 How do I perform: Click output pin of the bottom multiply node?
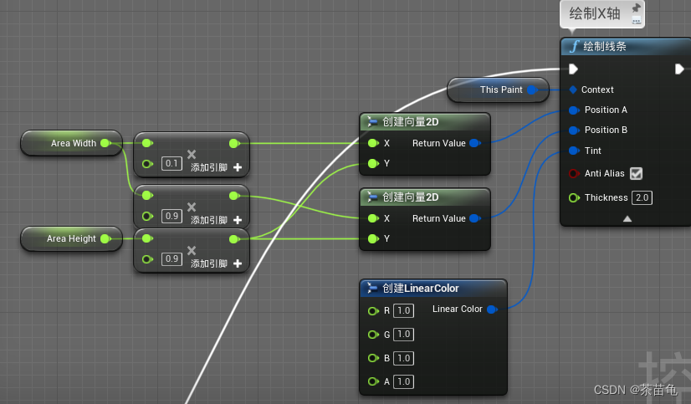(234, 238)
